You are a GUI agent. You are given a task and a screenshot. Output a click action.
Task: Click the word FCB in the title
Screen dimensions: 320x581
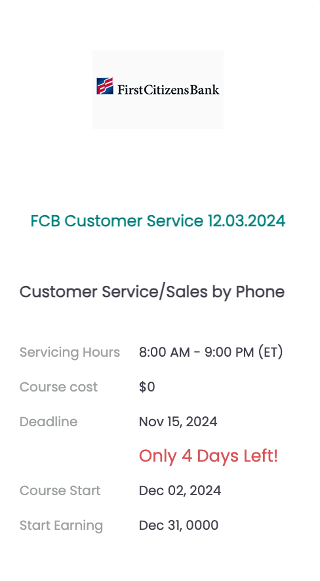coord(45,221)
